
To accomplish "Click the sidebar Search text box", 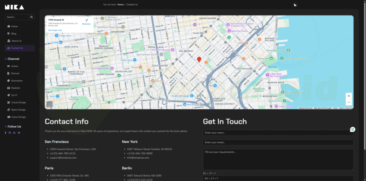I will coord(17,17).
